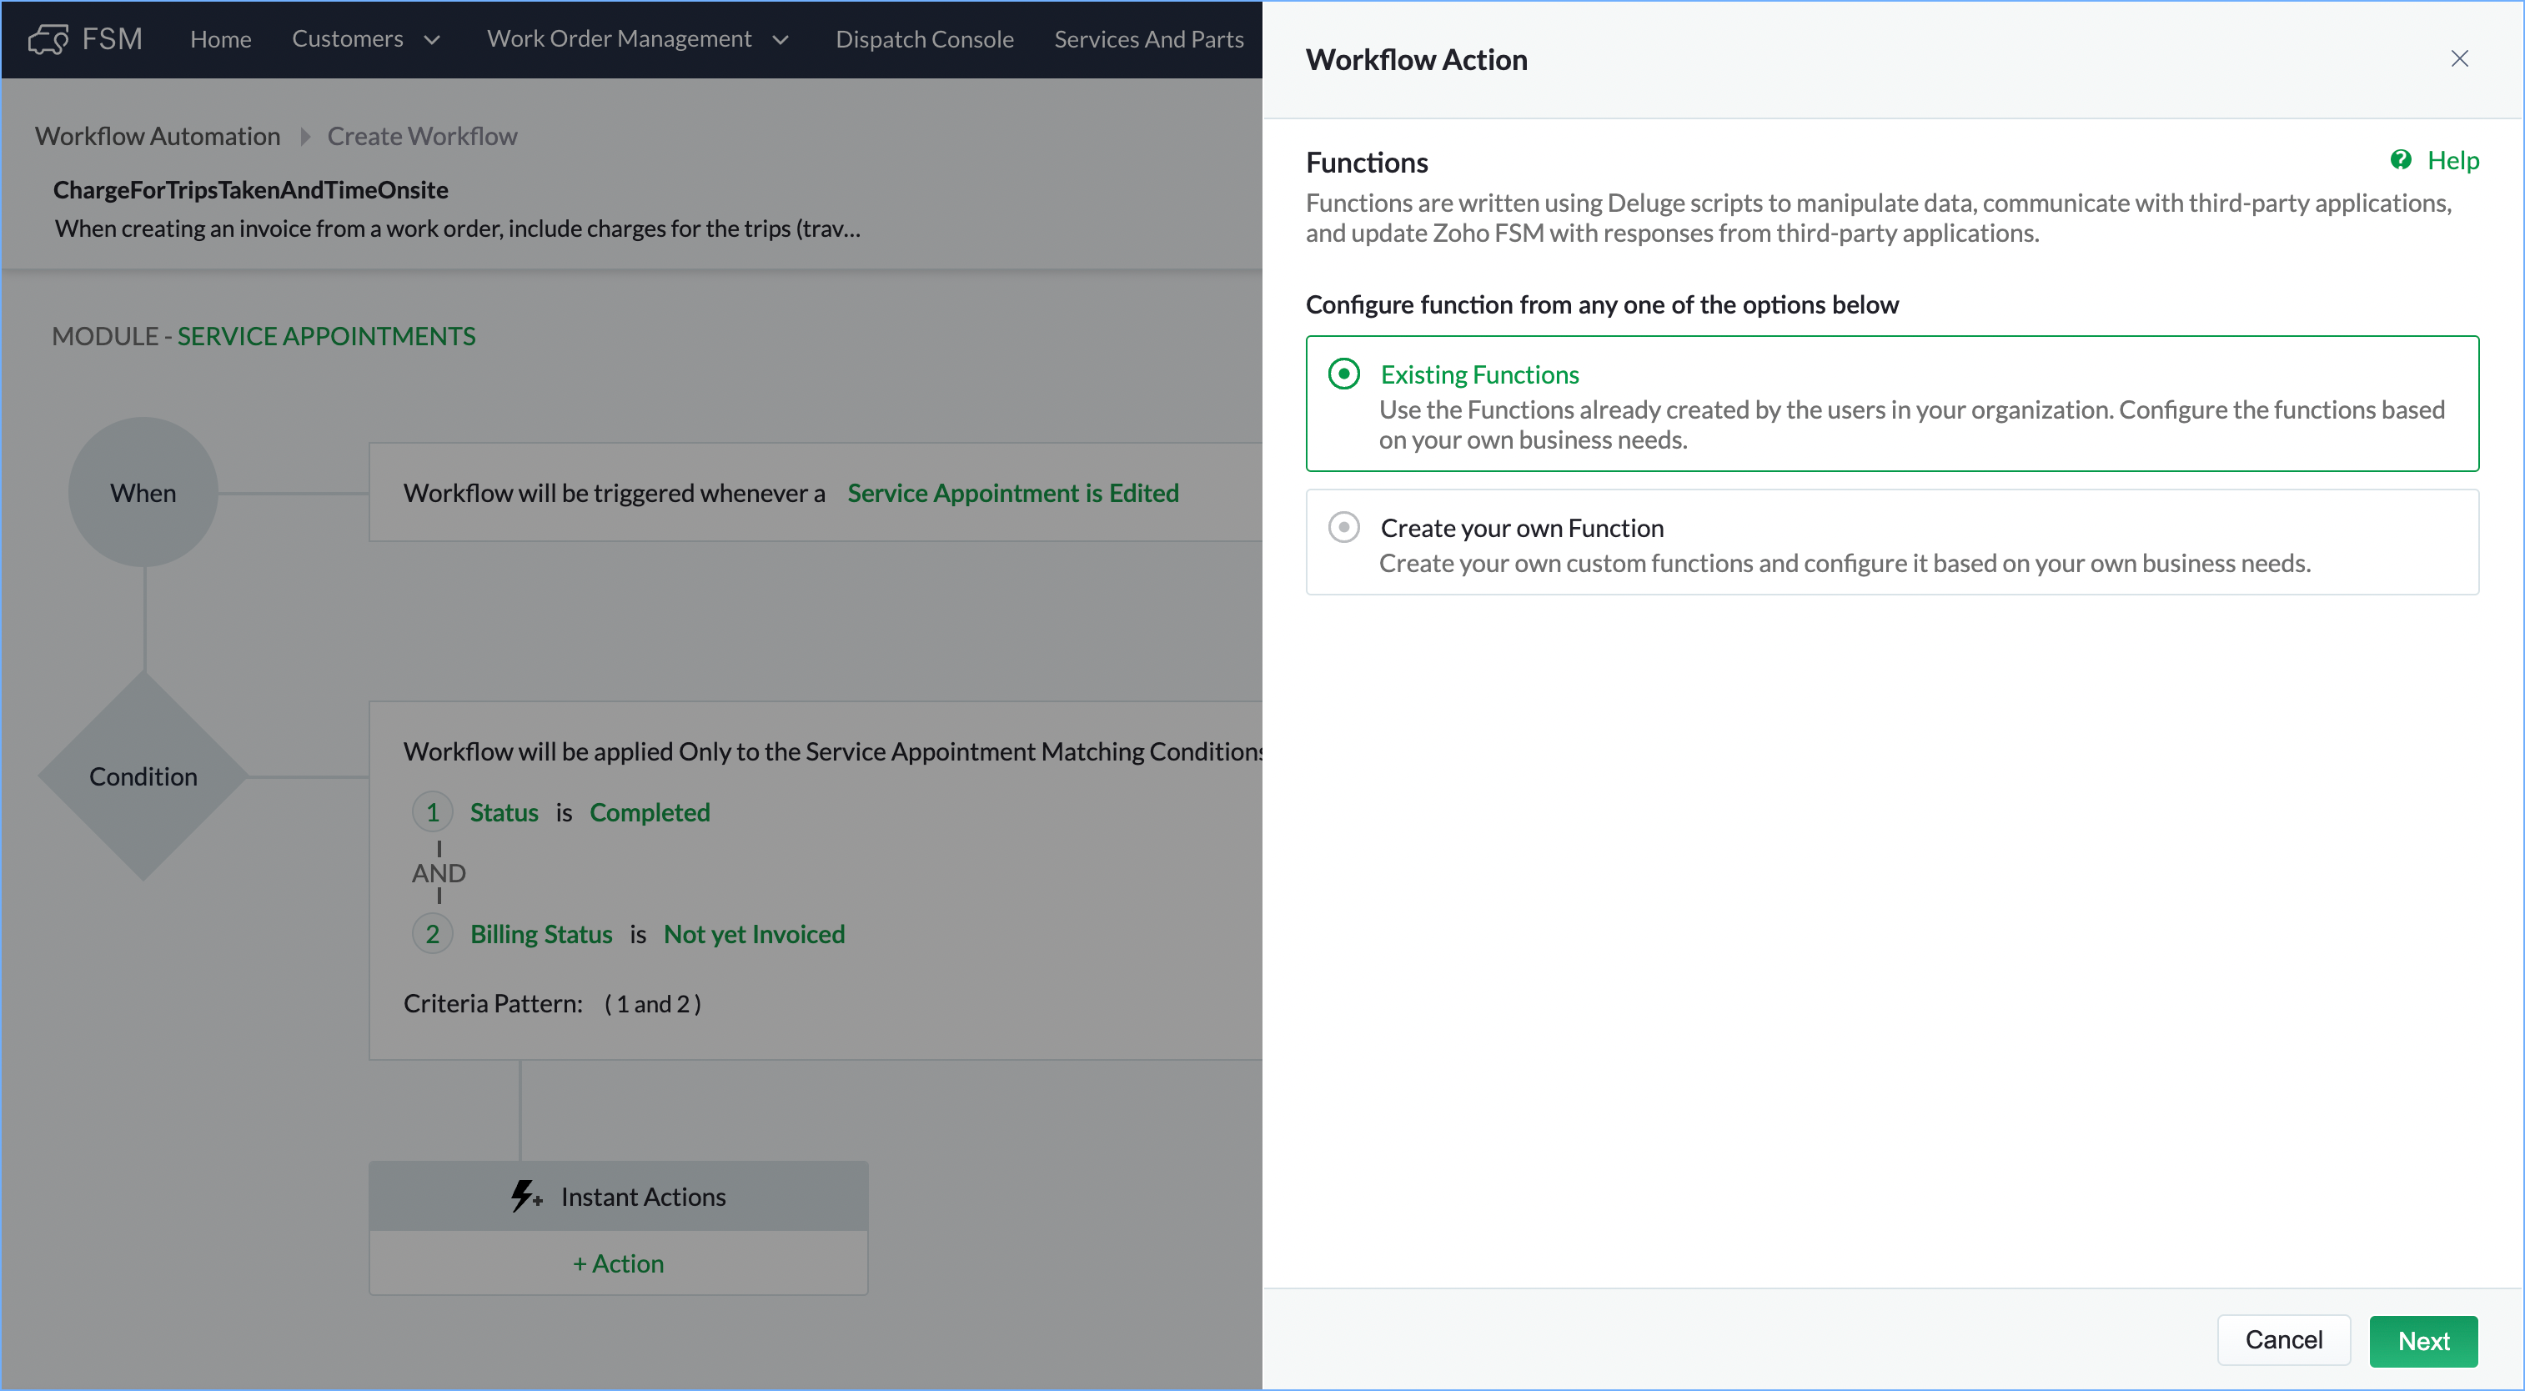Click condition number 1 badge
The width and height of the screenshot is (2525, 1391).
coord(432,811)
